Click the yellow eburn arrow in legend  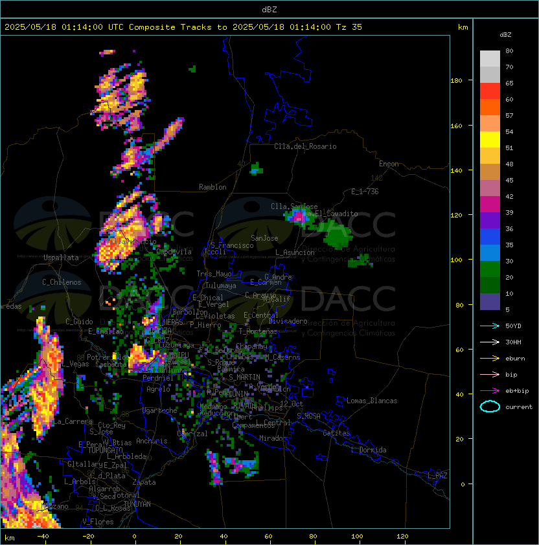490,359
